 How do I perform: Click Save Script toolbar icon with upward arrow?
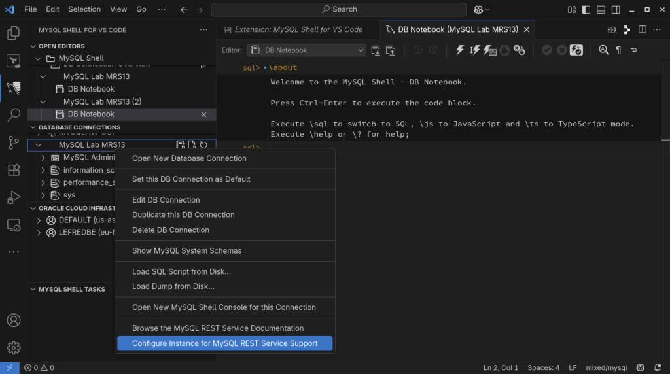pos(391,50)
